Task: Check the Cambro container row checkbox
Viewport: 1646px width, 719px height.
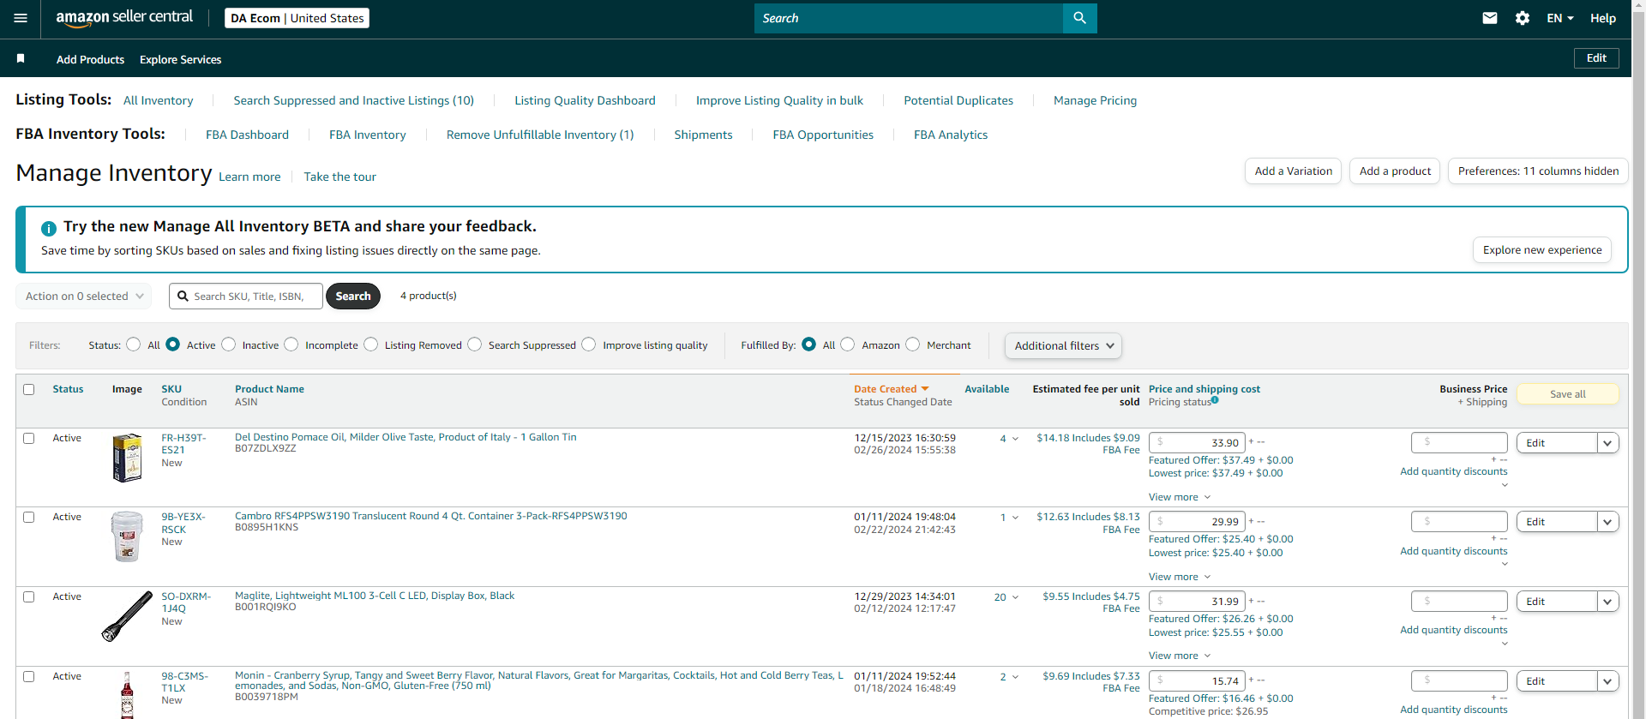Action: [29, 517]
